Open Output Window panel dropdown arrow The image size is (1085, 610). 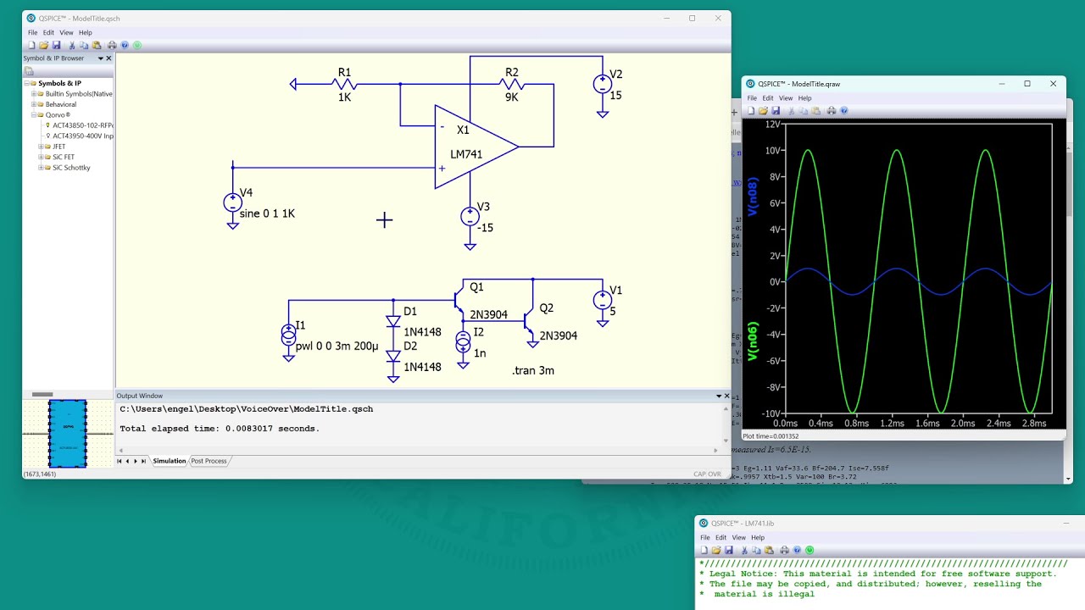click(718, 396)
